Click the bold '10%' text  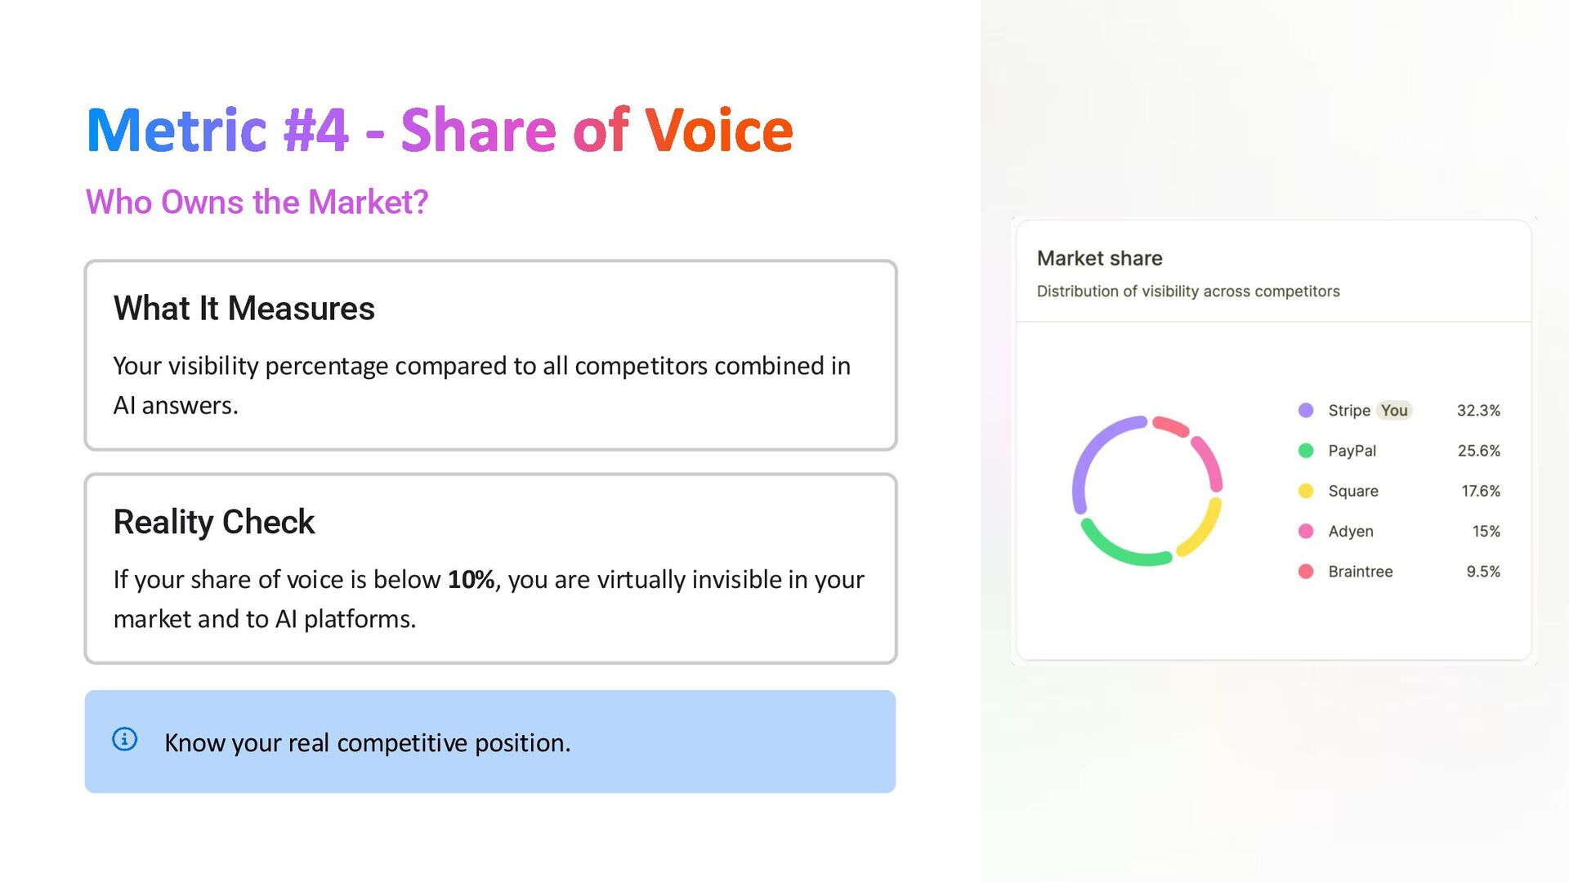click(471, 579)
